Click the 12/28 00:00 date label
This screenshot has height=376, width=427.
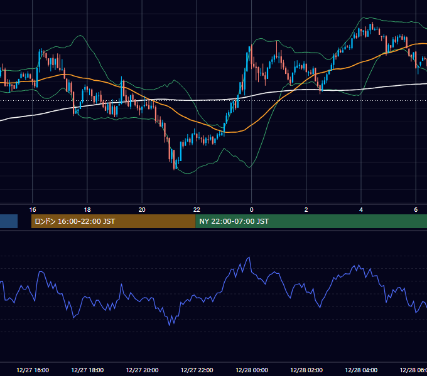[252, 370]
